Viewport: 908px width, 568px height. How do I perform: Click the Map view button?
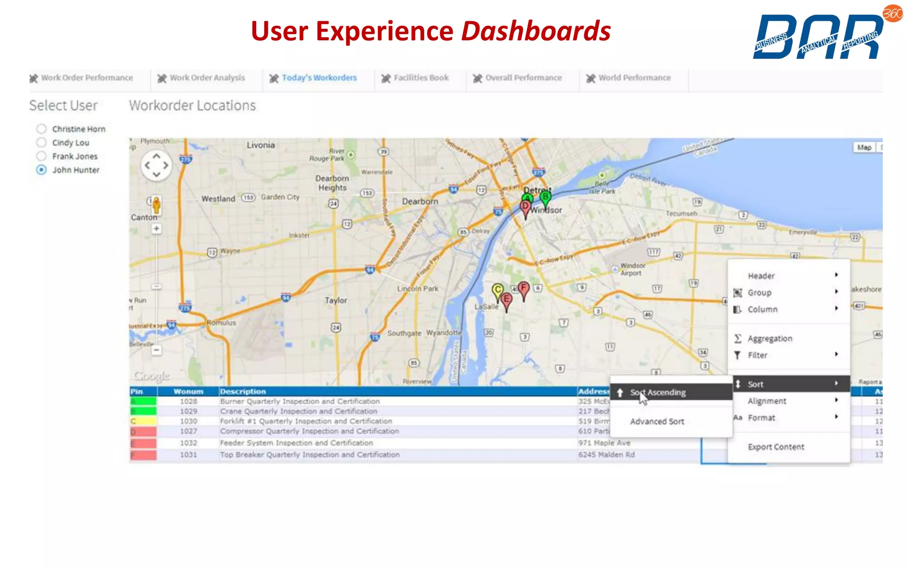point(864,147)
